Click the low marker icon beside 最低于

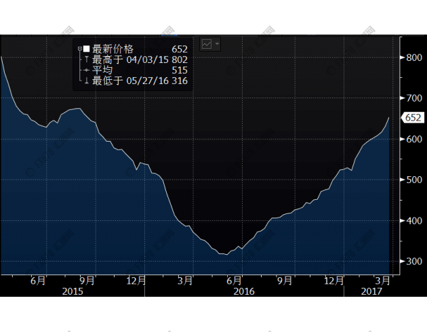(x=87, y=81)
